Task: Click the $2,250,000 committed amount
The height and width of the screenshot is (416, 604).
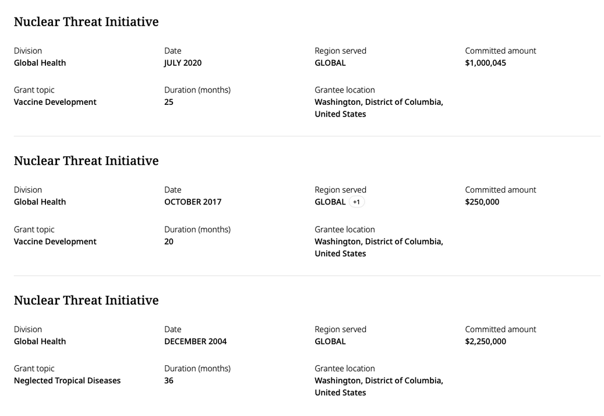Action: (485, 341)
